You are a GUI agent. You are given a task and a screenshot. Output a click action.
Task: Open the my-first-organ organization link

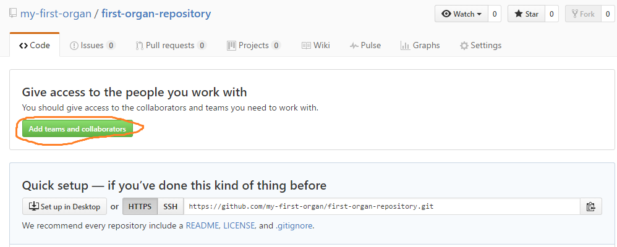tap(56, 14)
